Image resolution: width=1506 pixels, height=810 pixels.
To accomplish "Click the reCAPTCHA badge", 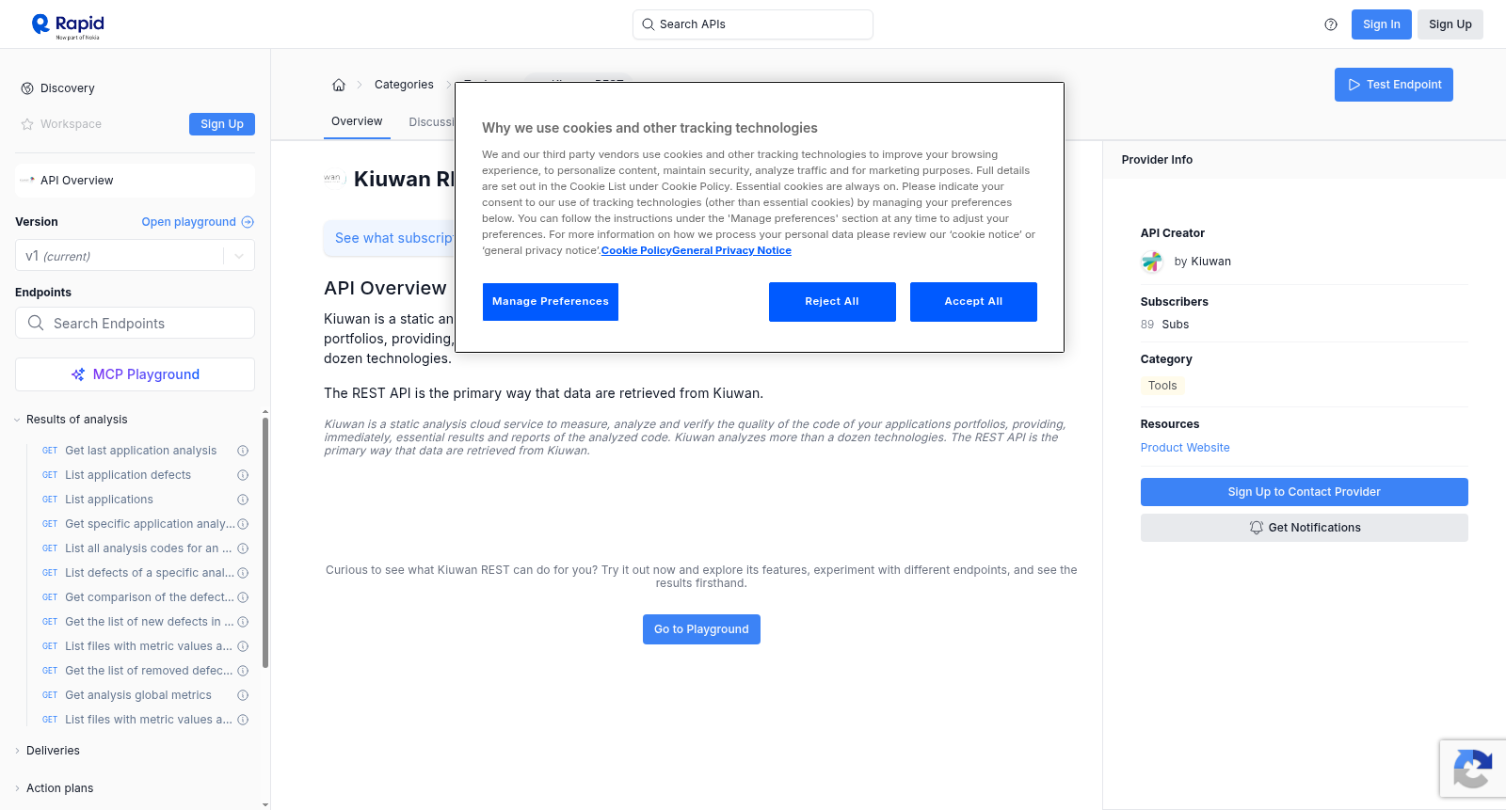I will tap(1472, 769).
